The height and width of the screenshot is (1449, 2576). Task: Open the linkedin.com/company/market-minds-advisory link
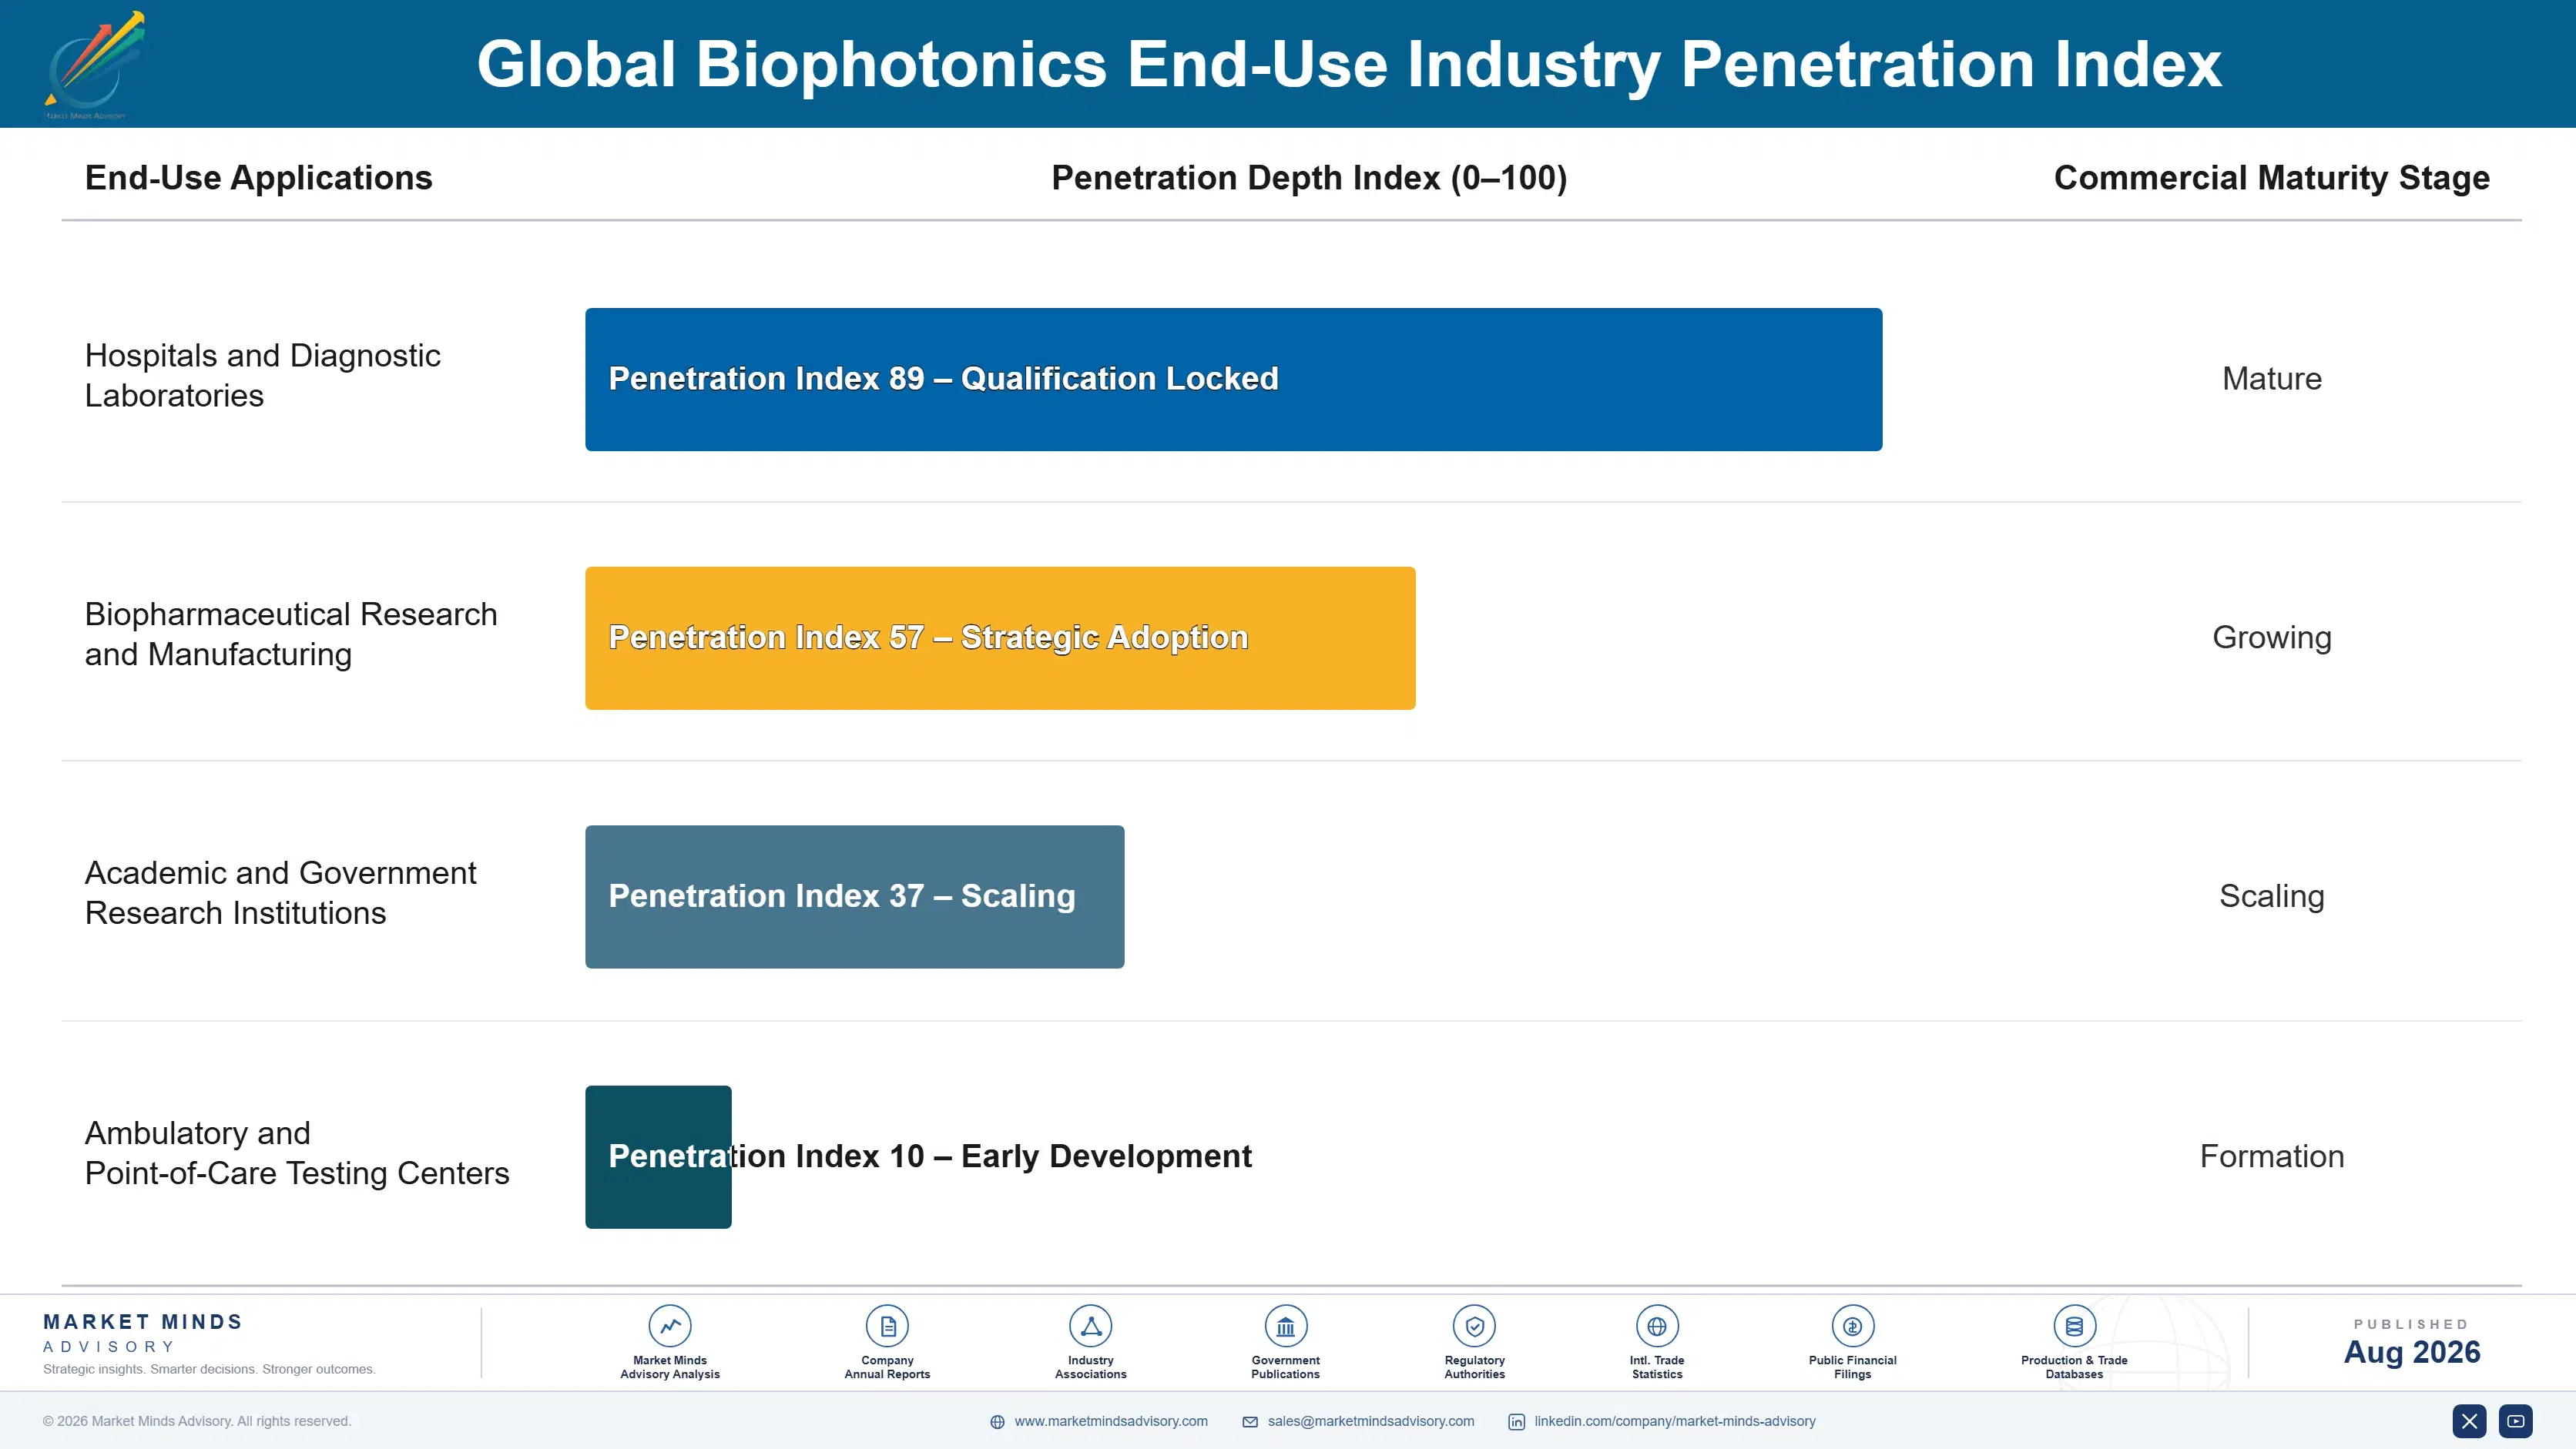click(x=1675, y=1421)
